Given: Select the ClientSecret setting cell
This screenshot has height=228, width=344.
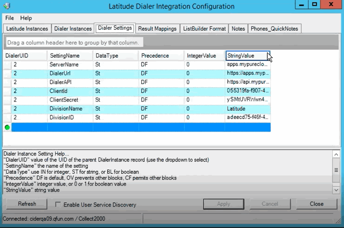Looking at the screenshot, I should (70, 100).
